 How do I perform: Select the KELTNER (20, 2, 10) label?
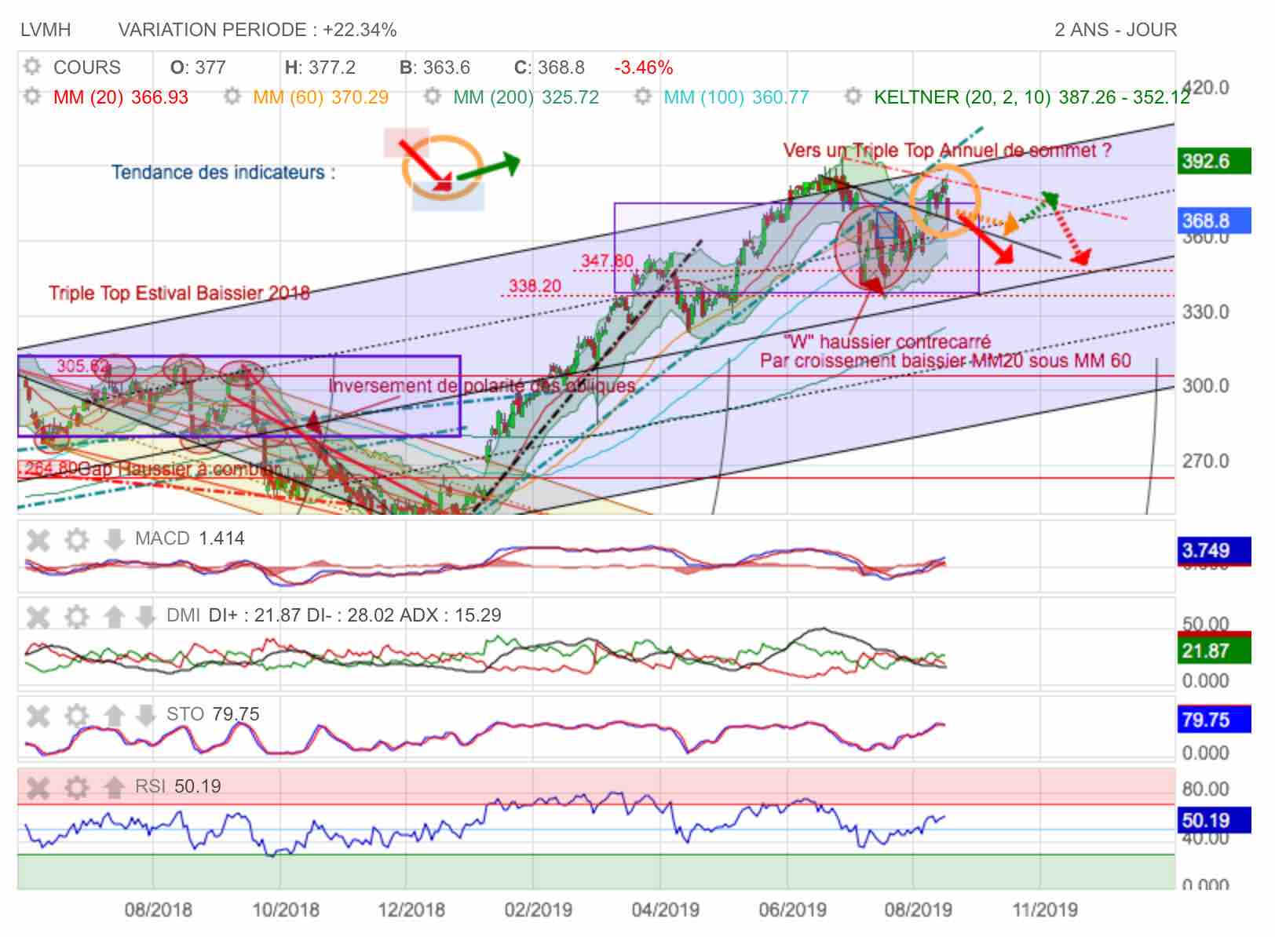click(1032, 97)
